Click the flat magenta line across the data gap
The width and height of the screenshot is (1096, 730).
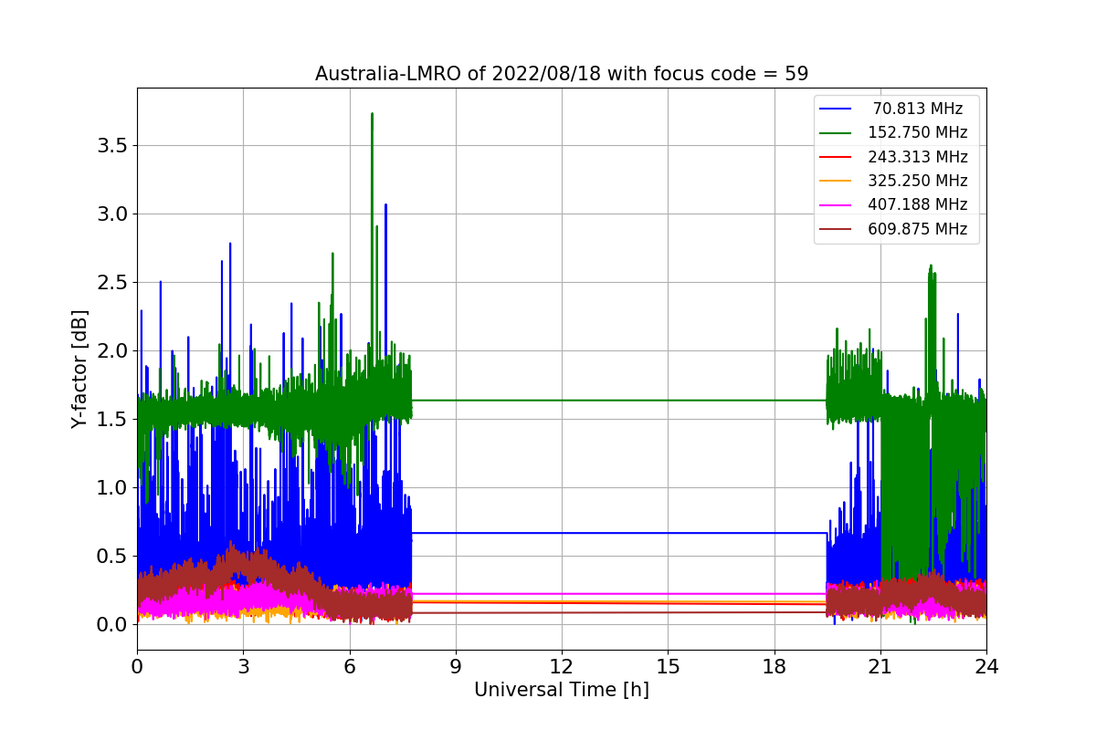click(619, 594)
